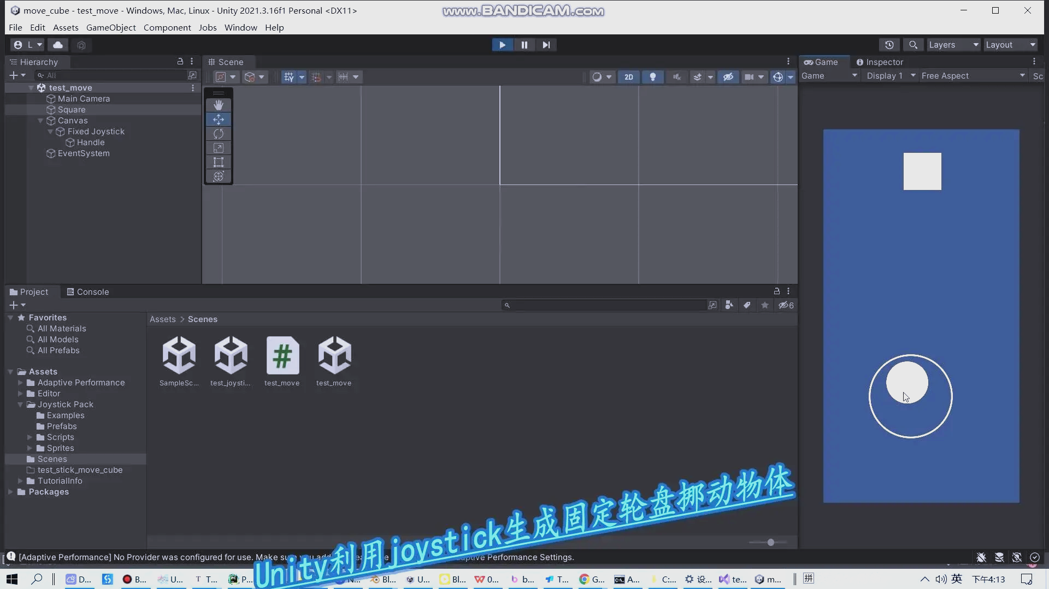Select Main Camera in Hierarchy

[x=84, y=99]
